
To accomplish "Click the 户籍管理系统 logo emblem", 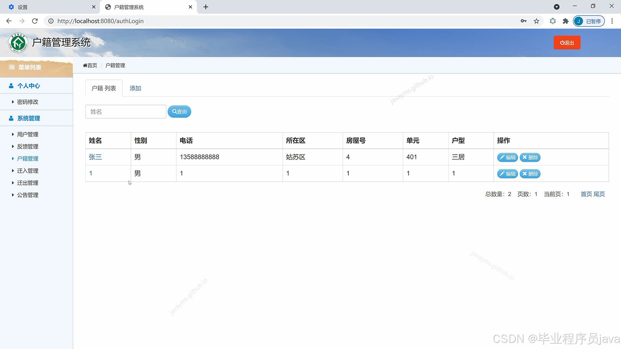I will pos(18,43).
